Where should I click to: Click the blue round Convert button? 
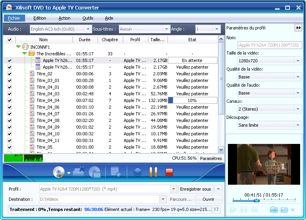click(137, 172)
